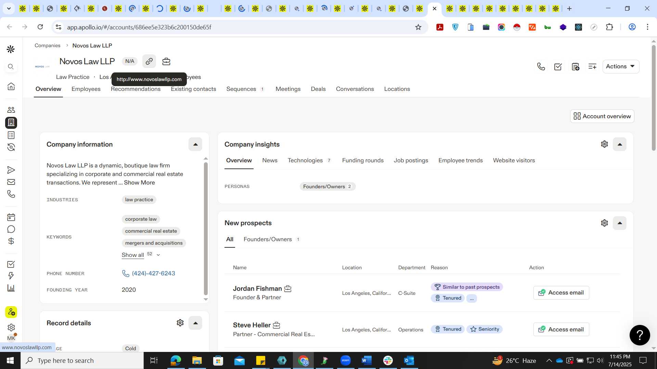Click the add to list icon
Image resolution: width=657 pixels, height=369 pixels.
[x=592, y=66]
